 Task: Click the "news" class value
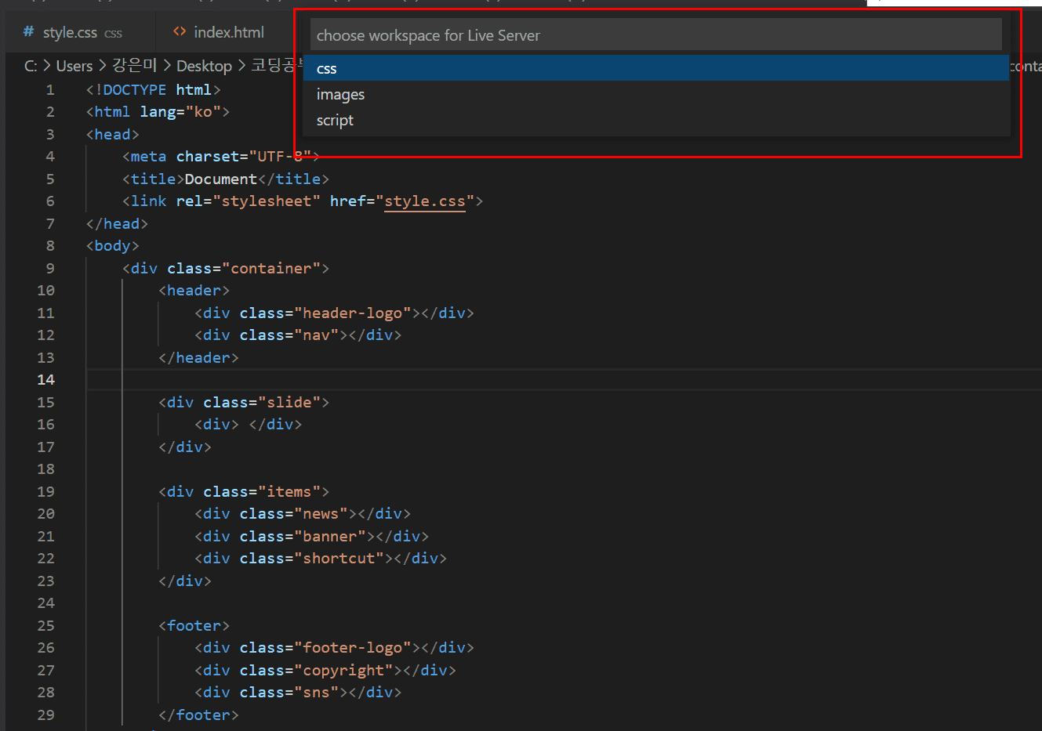tap(321, 514)
